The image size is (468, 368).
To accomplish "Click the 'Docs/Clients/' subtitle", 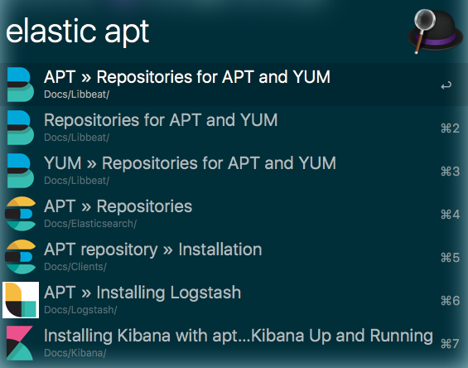I will click(x=75, y=267).
